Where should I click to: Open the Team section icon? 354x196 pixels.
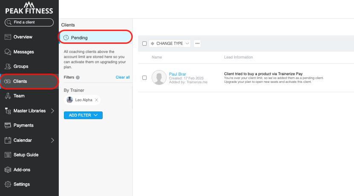tap(8, 96)
